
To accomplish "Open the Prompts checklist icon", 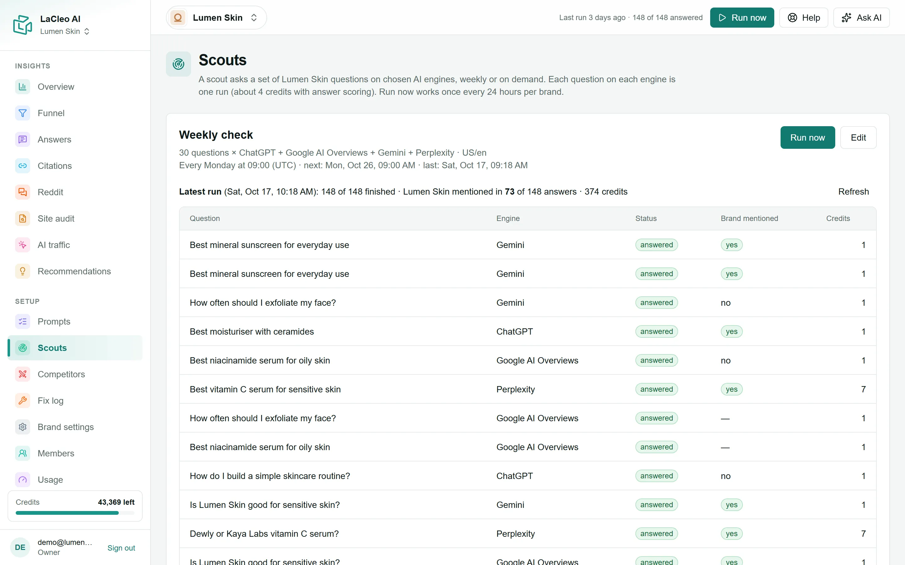I will [22, 321].
